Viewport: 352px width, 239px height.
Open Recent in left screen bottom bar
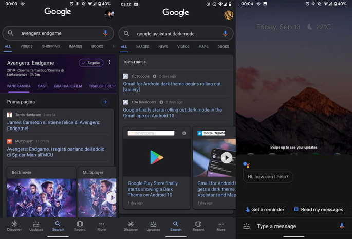tap(80, 226)
